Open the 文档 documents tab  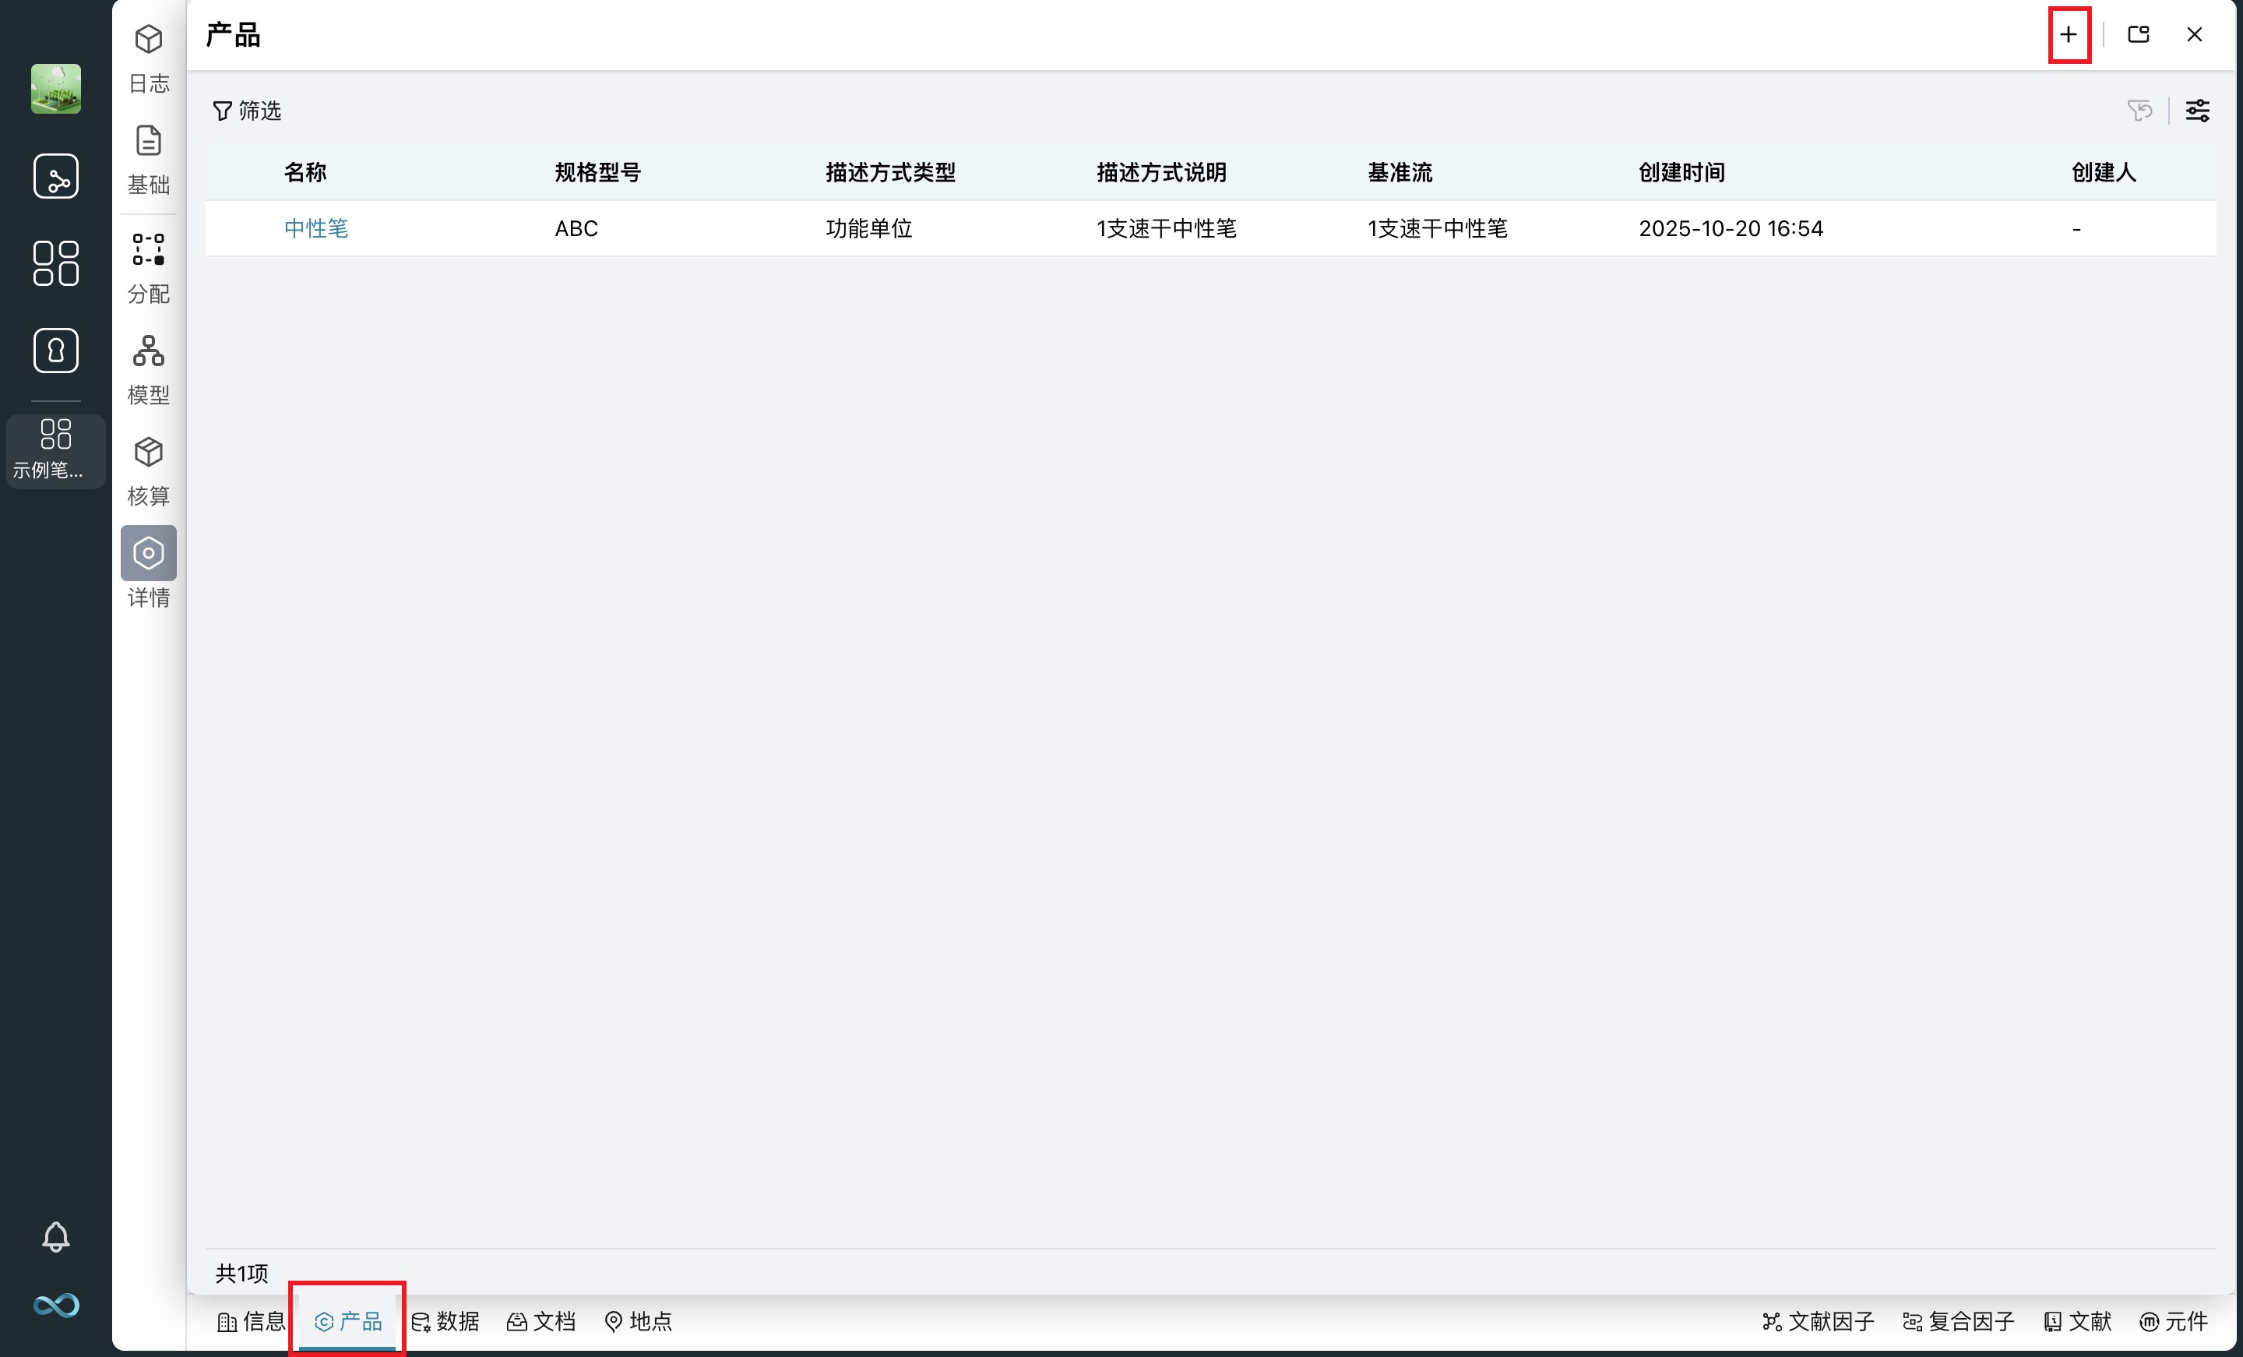point(541,1320)
